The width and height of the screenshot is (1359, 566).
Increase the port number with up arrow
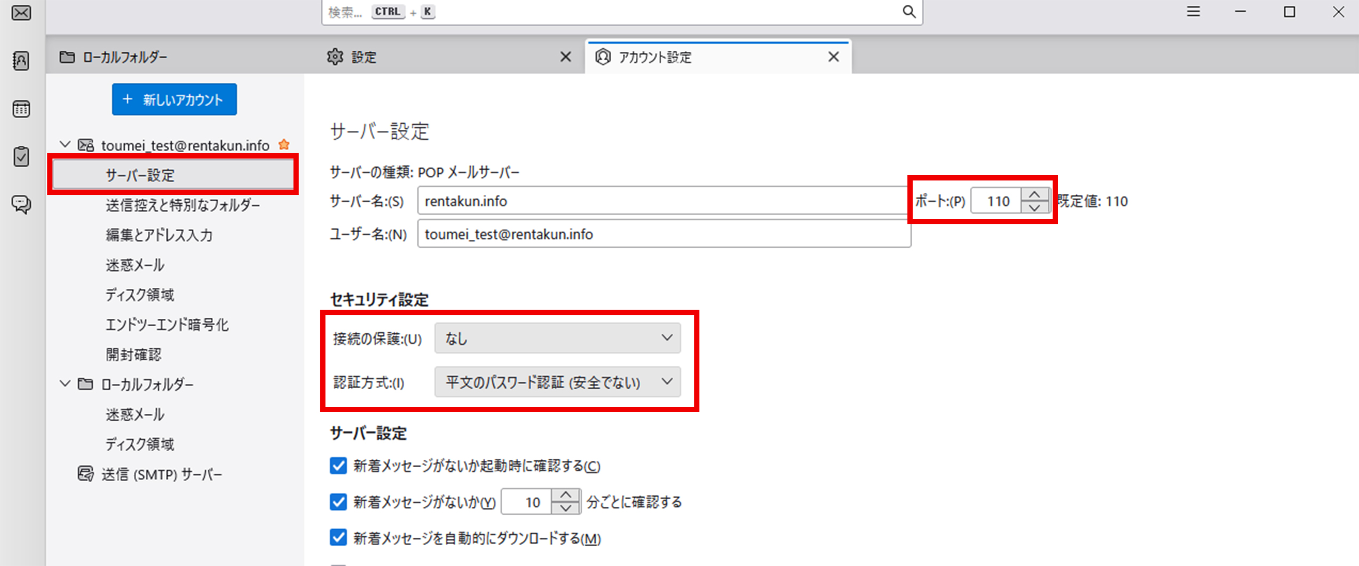1034,194
